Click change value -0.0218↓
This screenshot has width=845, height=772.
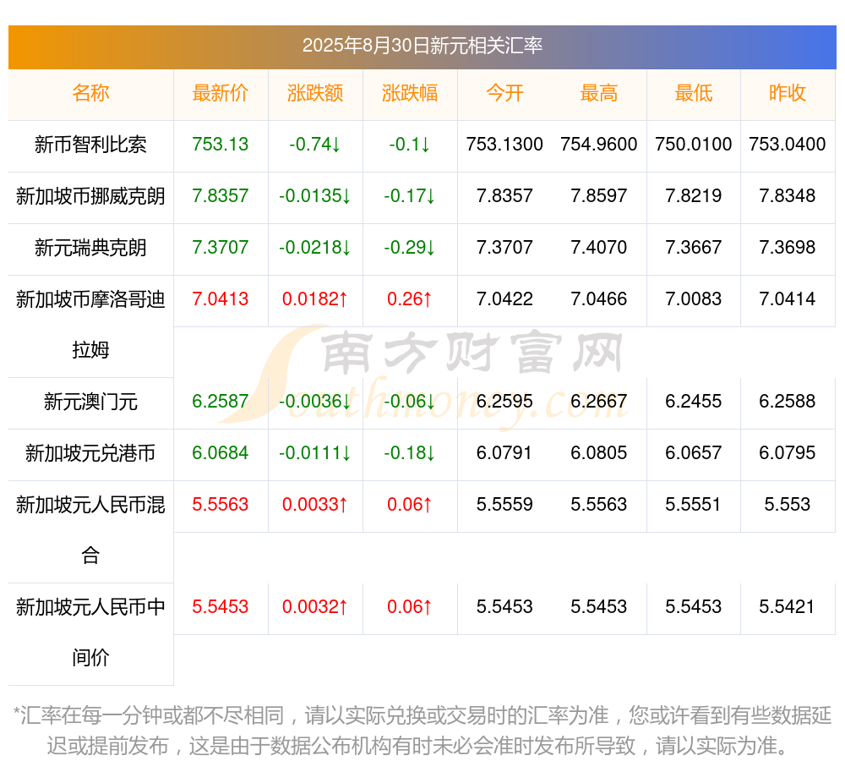point(315,248)
